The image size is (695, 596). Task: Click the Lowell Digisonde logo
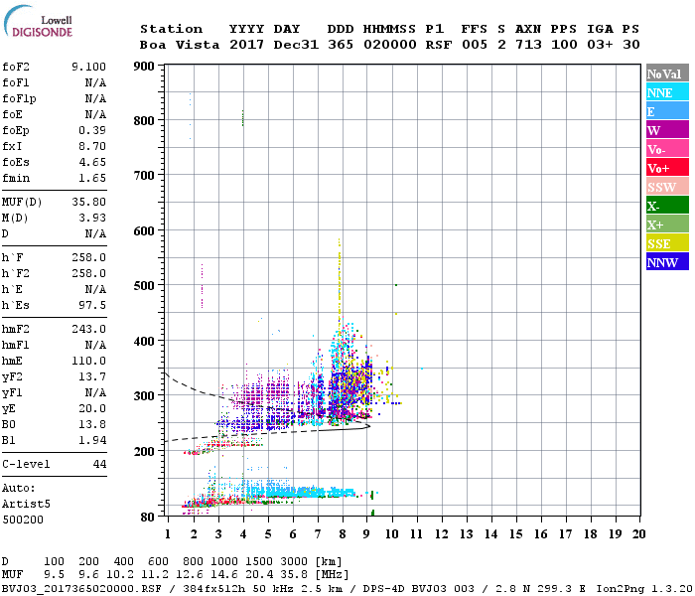38,22
